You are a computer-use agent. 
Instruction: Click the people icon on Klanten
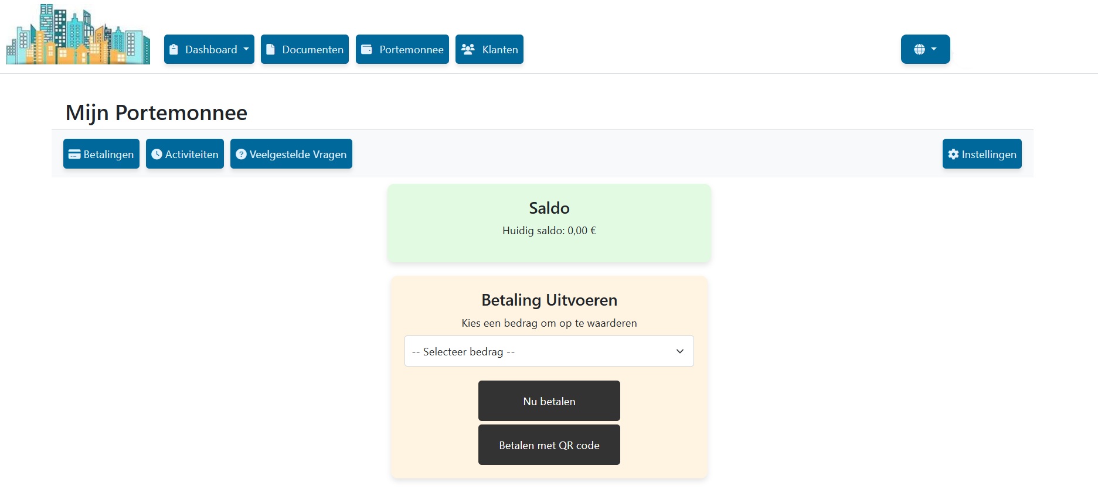pyautogui.click(x=468, y=50)
